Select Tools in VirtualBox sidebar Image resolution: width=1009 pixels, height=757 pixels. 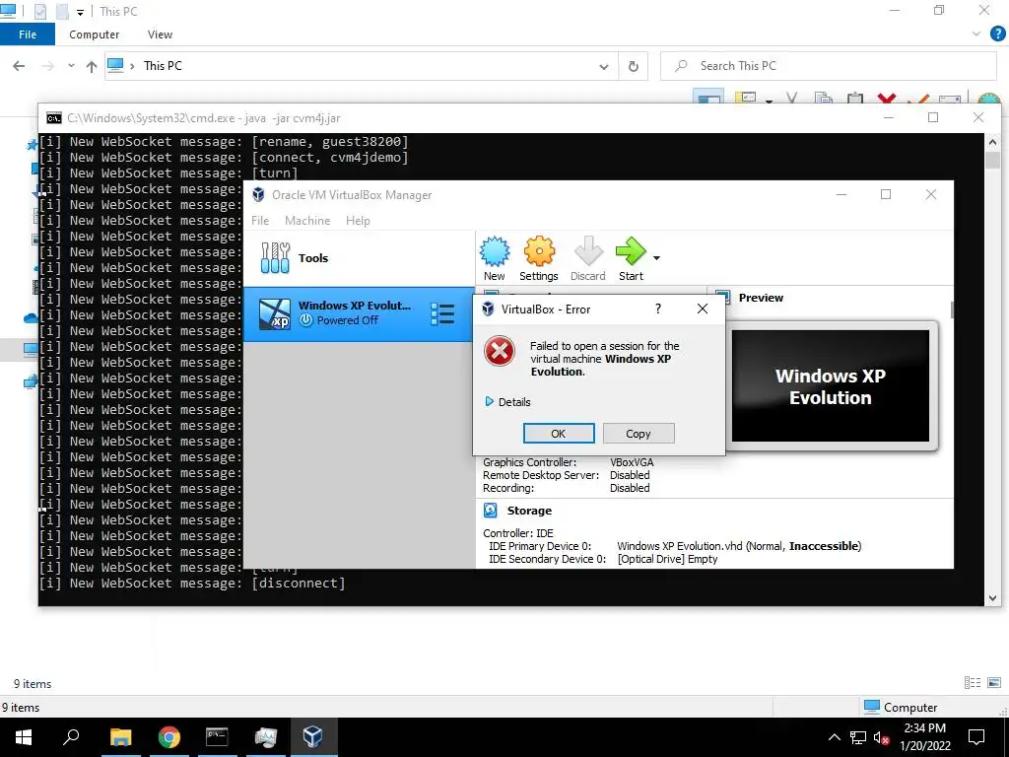[x=359, y=258]
